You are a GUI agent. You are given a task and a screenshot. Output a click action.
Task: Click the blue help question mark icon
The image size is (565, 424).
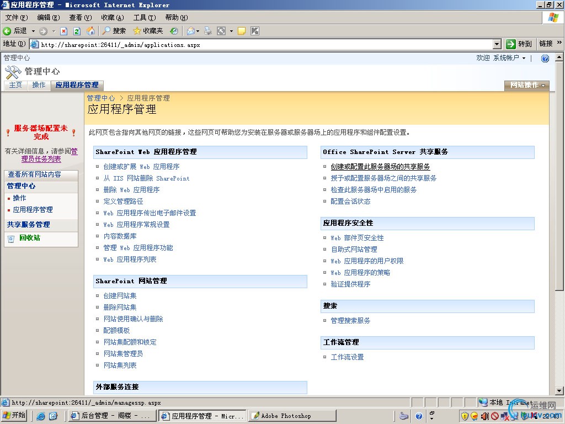[x=545, y=59]
